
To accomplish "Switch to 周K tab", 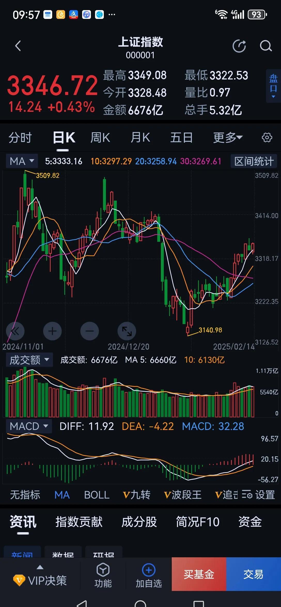I will [x=100, y=137].
